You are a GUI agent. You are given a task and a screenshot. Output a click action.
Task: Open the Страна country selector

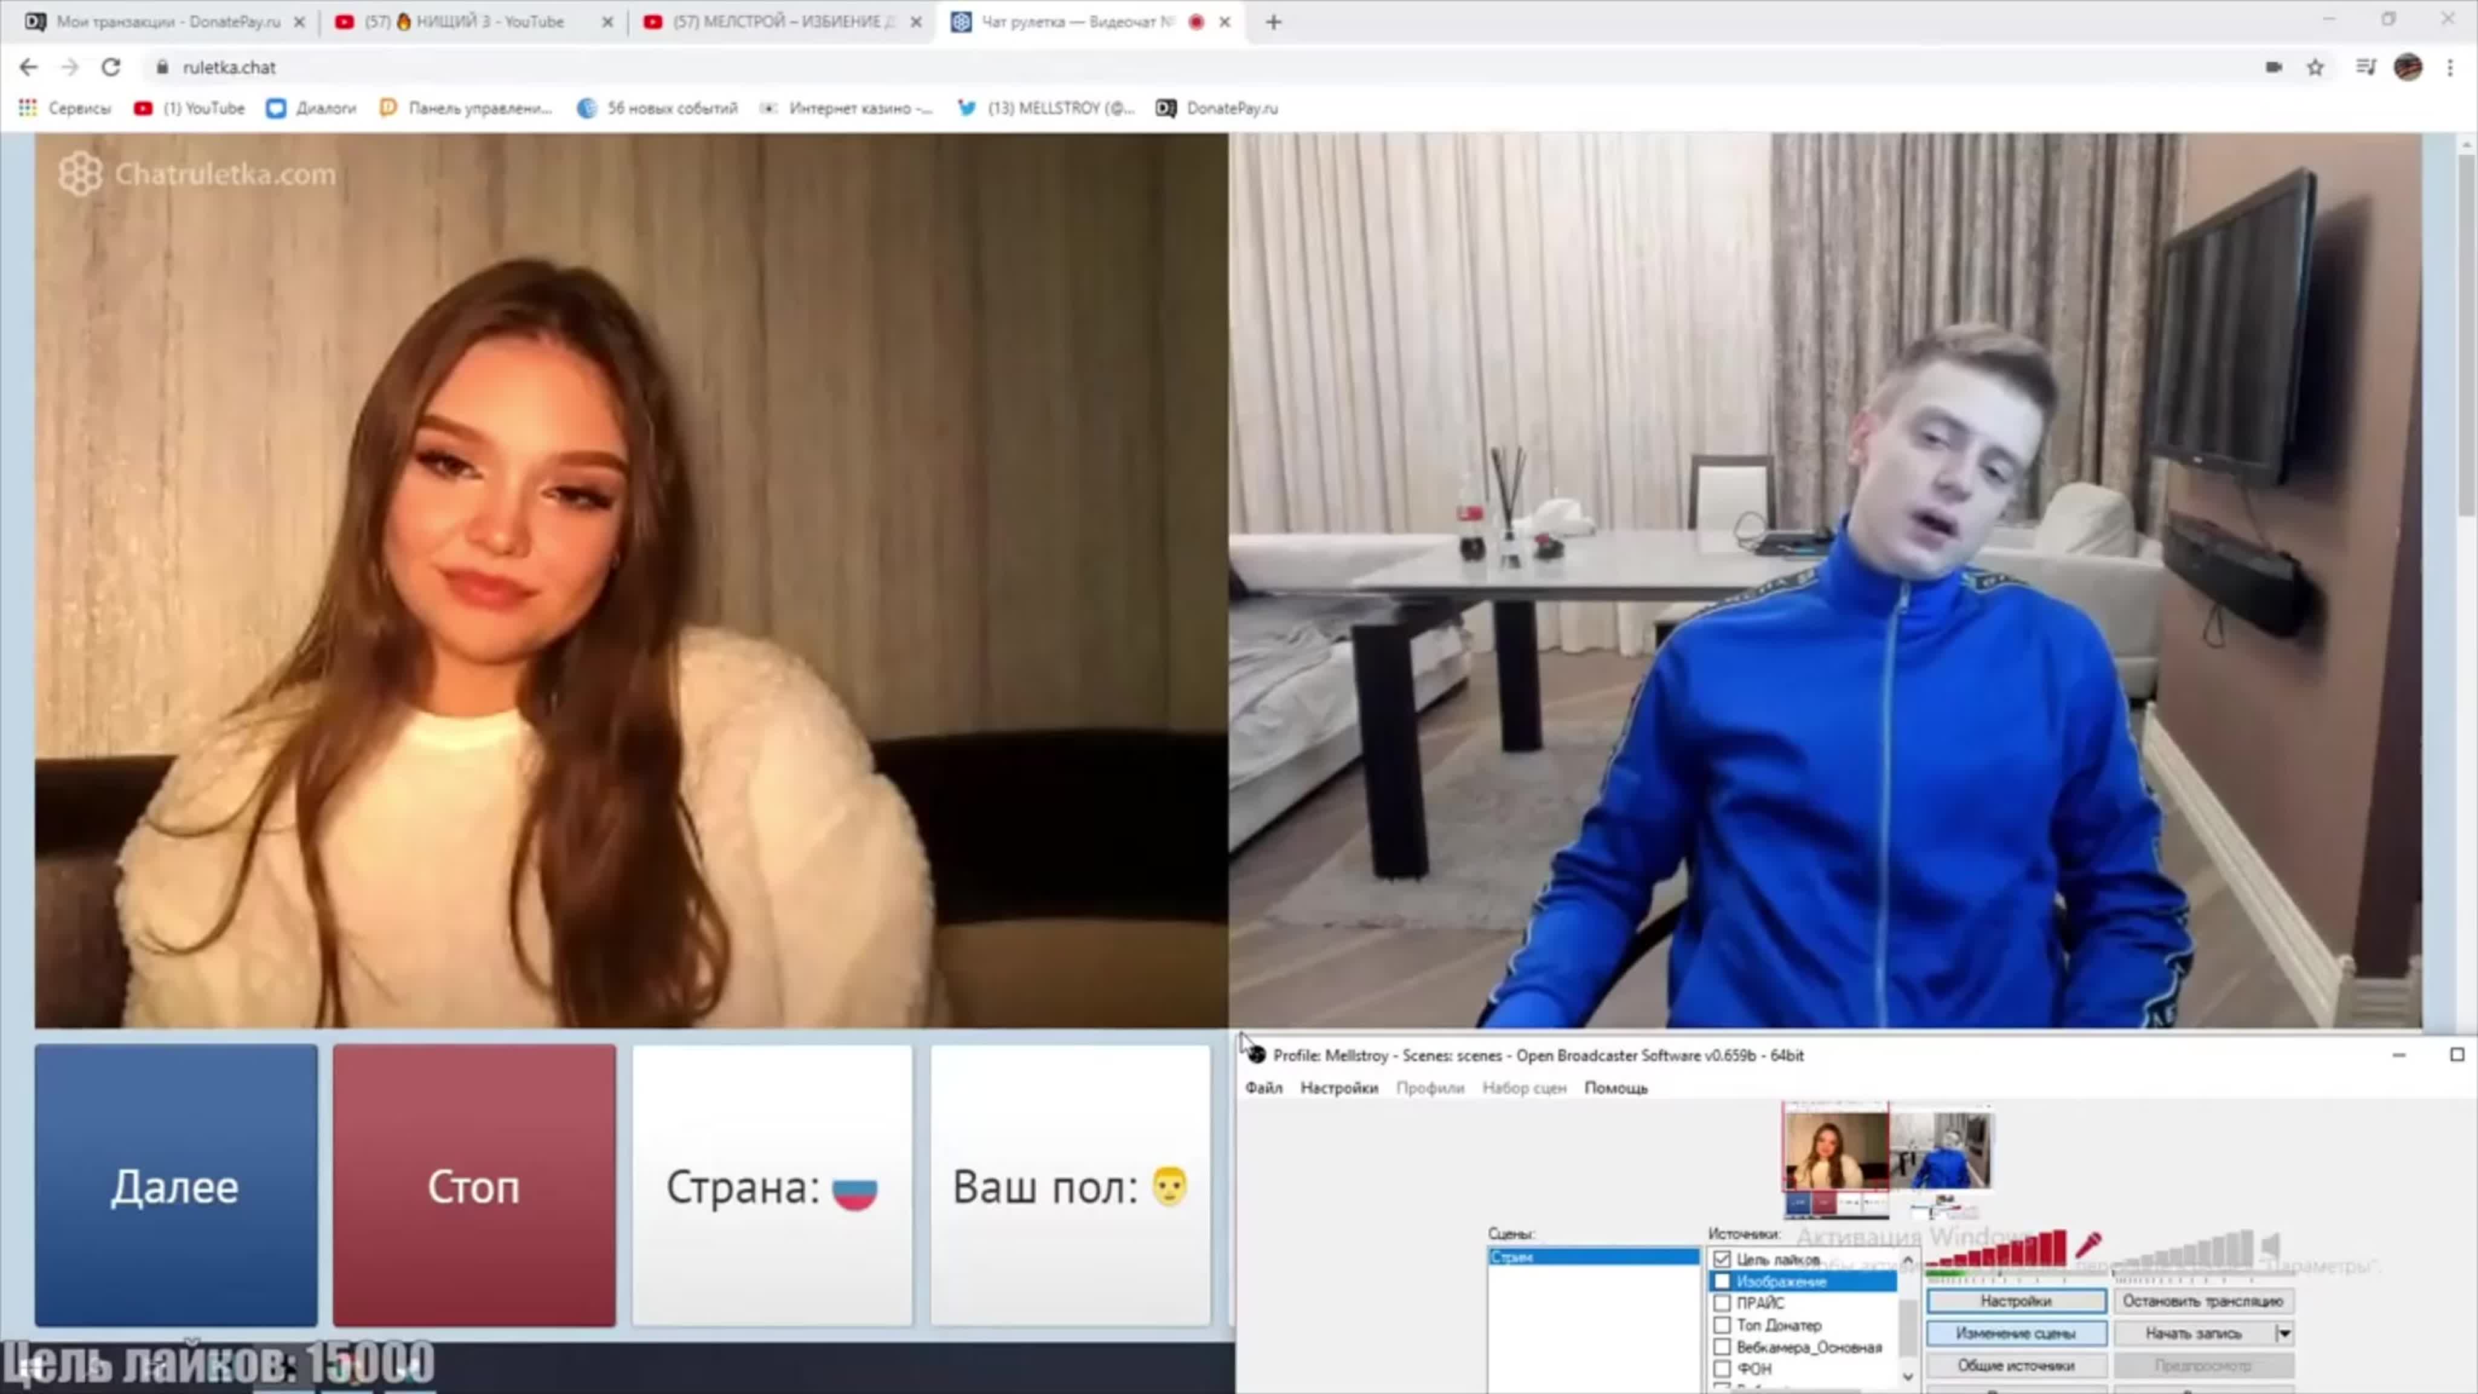coord(771,1186)
